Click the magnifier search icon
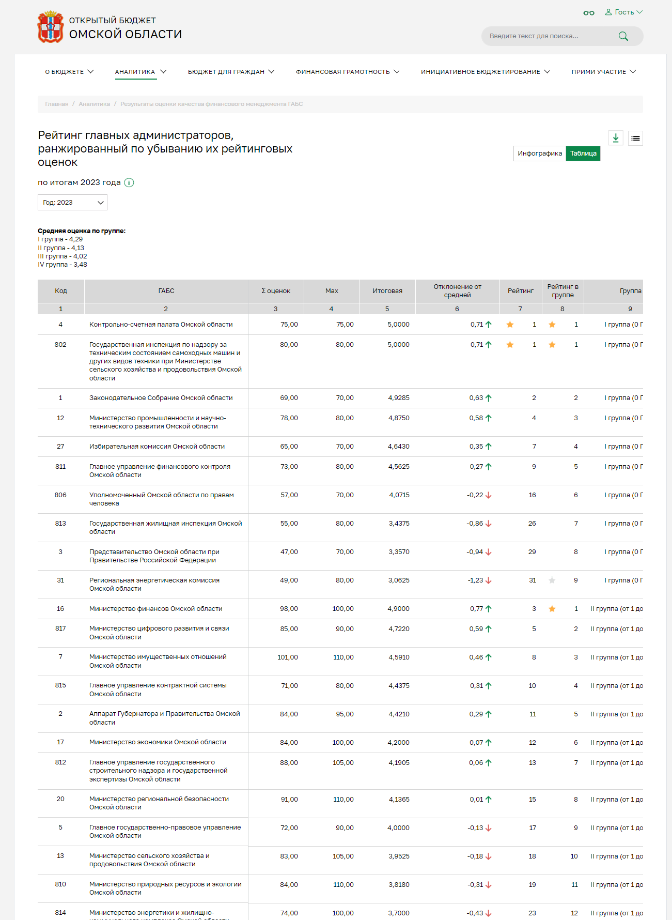672x920 pixels. (623, 36)
